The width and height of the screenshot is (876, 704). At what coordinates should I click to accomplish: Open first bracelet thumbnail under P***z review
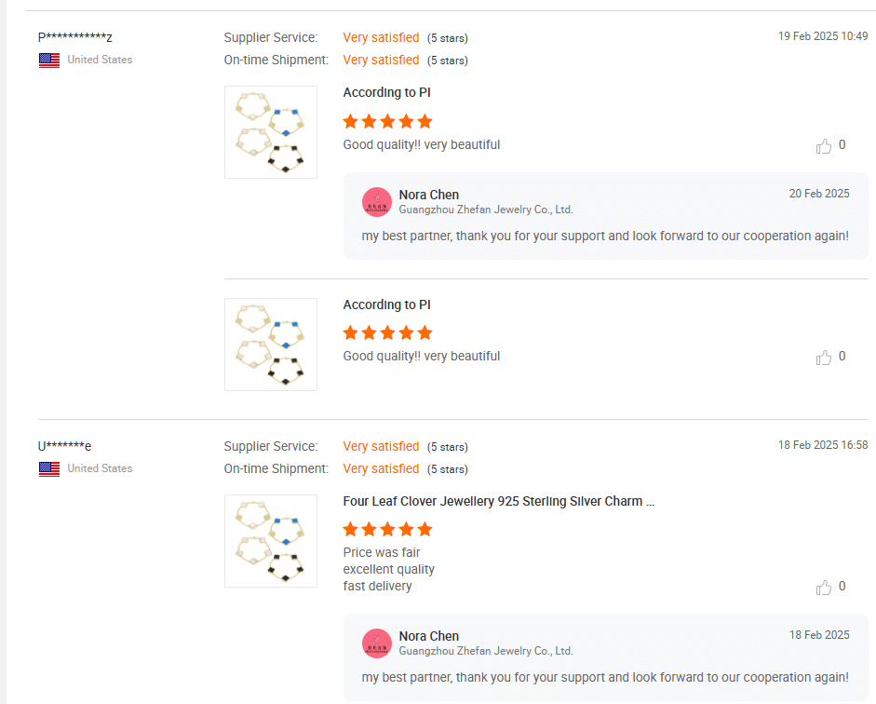[271, 132]
